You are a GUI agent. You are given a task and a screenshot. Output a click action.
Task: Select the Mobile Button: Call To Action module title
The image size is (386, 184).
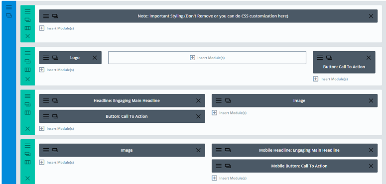299,166
